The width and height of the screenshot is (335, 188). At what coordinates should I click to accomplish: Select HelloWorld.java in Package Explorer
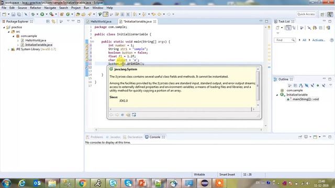(x=36, y=40)
